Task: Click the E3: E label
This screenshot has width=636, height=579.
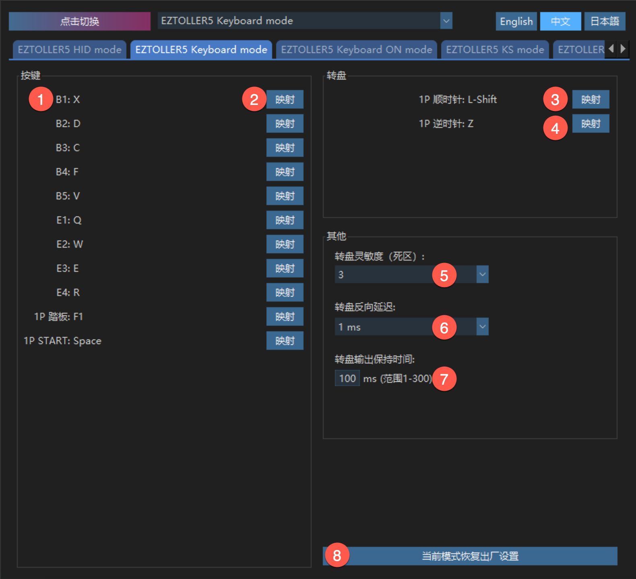Action: (x=68, y=268)
